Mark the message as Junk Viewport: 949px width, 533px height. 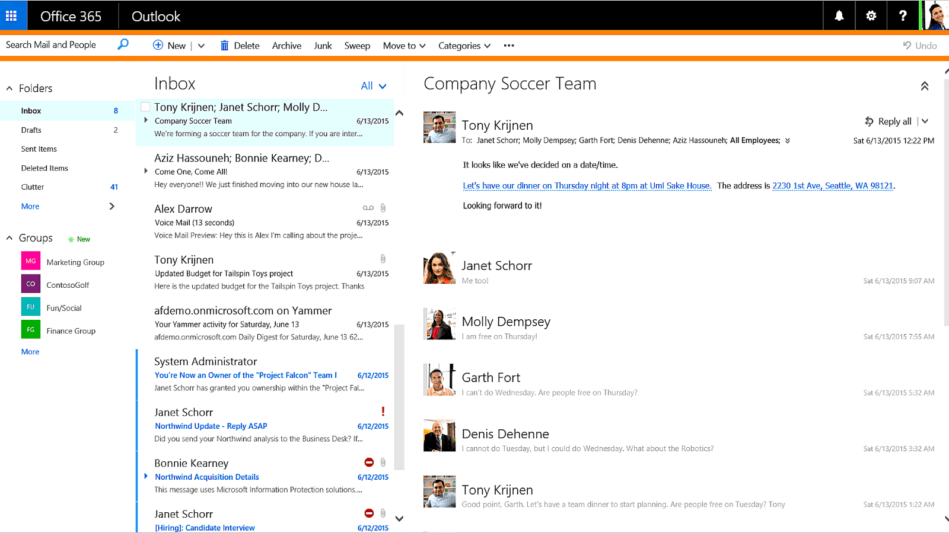[x=323, y=46]
